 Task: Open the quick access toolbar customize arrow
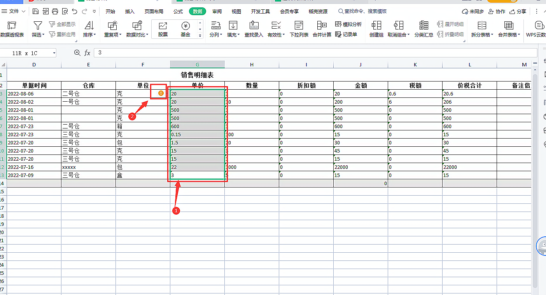94,12
